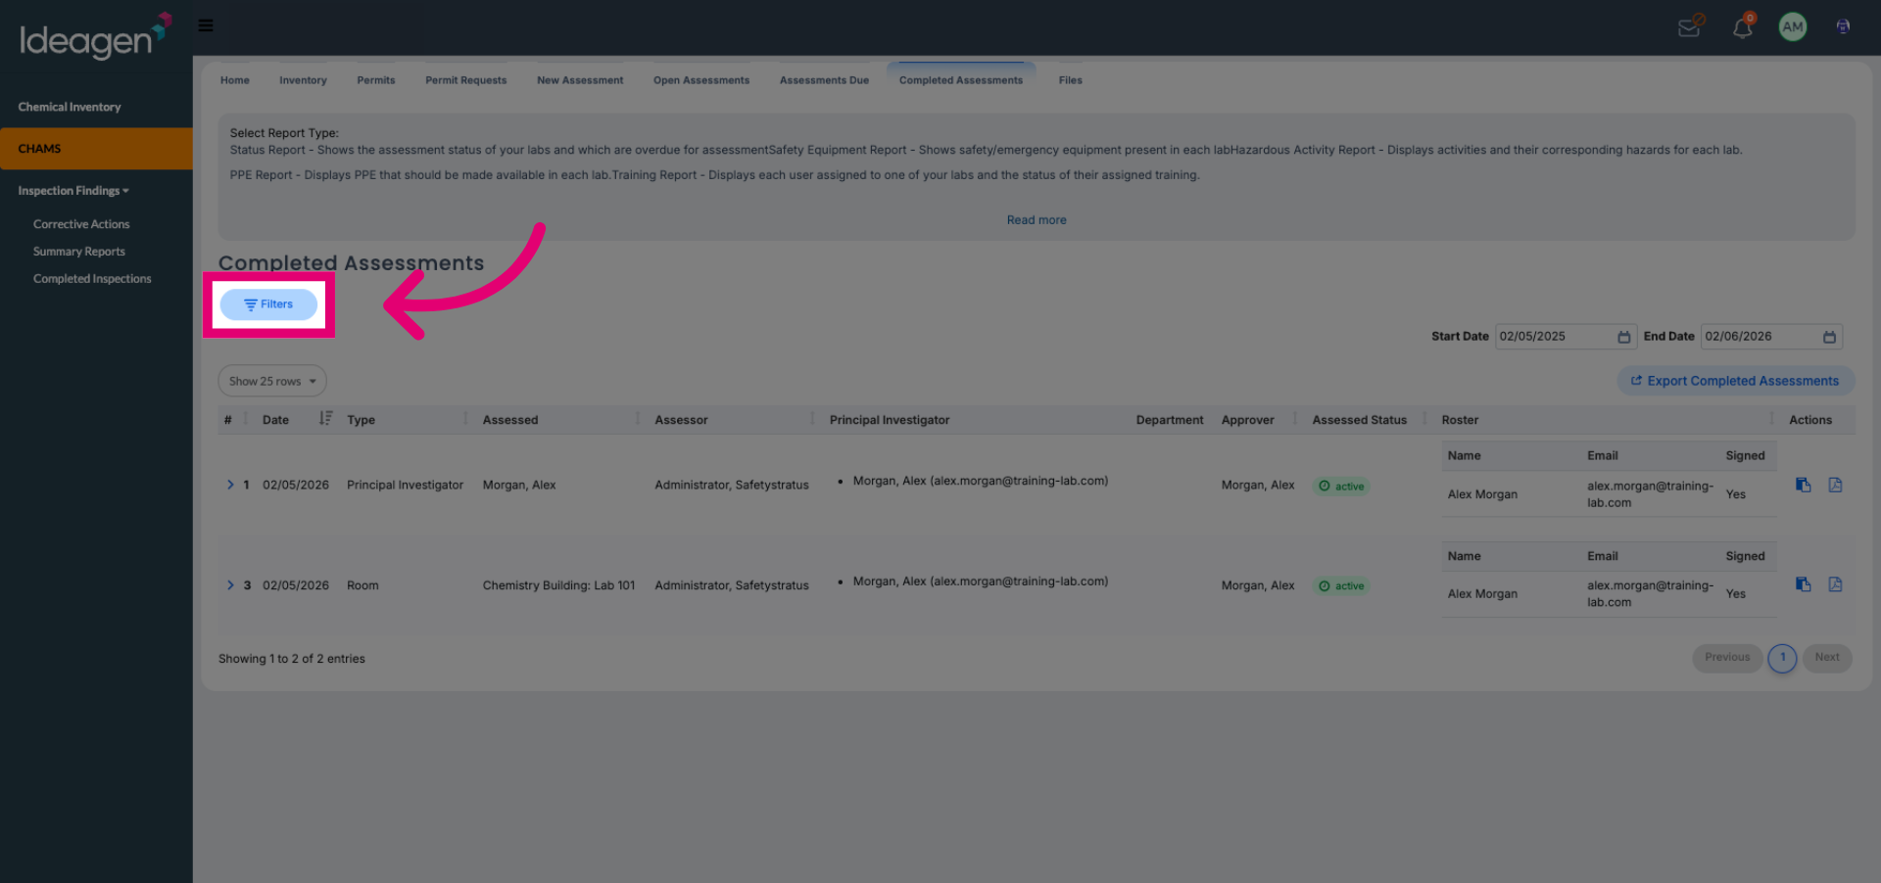The height and width of the screenshot is (883, 1881).
Task: Open the hamburger menu icon
Action: [x=206, y=25]
